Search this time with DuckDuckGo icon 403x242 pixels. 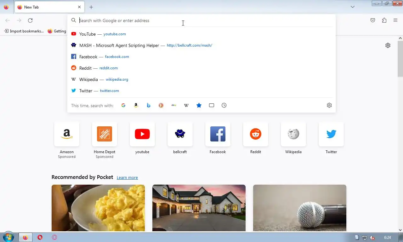tap(161, 105)
